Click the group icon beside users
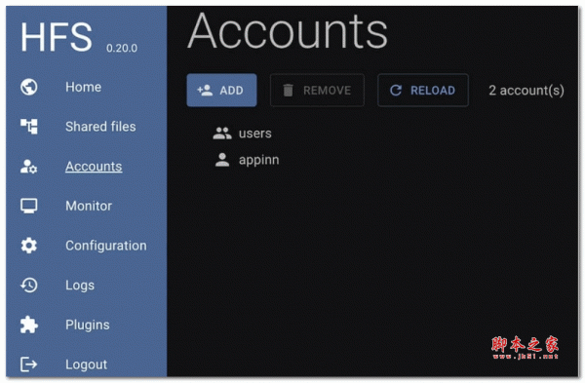585x383 pixels. [222, 134]
